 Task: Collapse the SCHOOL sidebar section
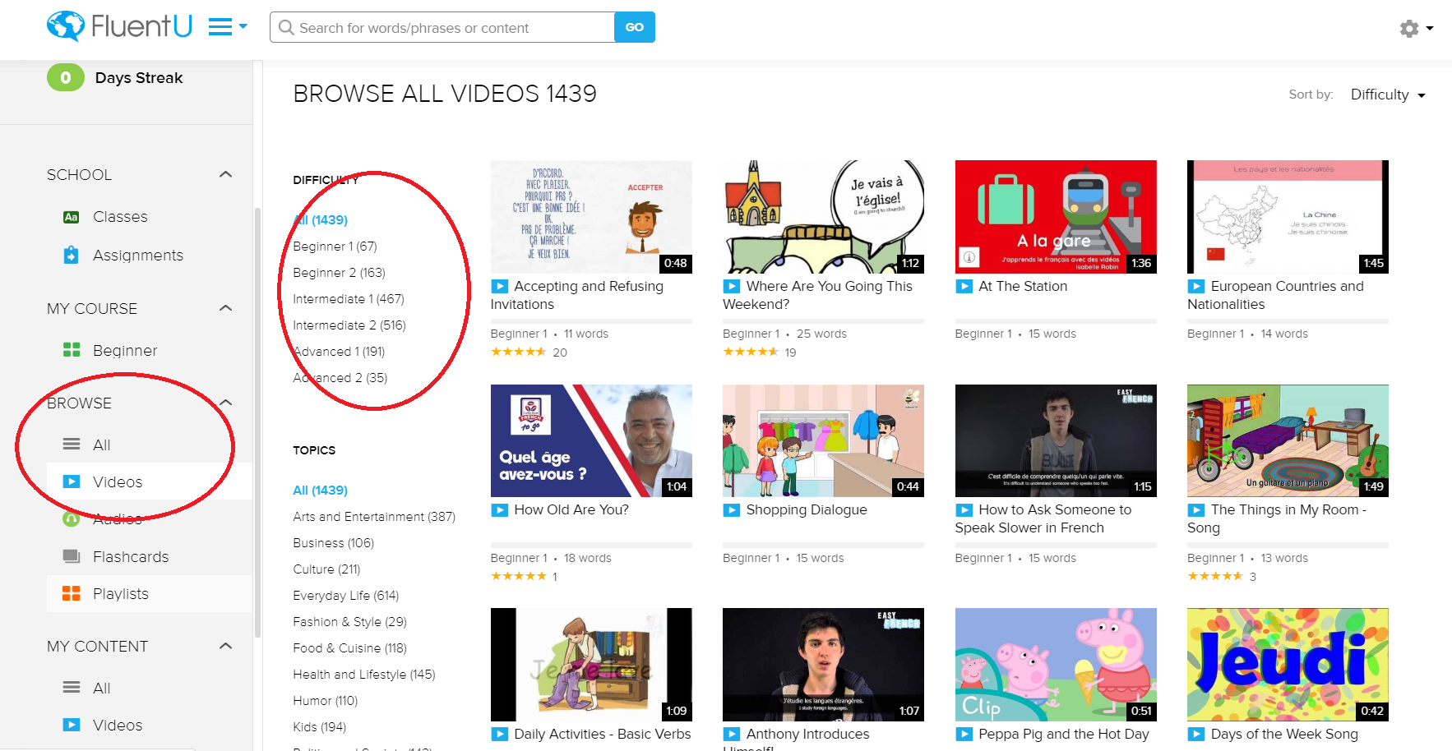pyautogui.click(x=226, y=175)
